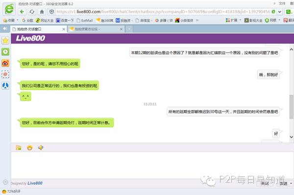Expand the 网银 dropdown arrow
Screen dimensions: 294x195
[x=279, y=20]
